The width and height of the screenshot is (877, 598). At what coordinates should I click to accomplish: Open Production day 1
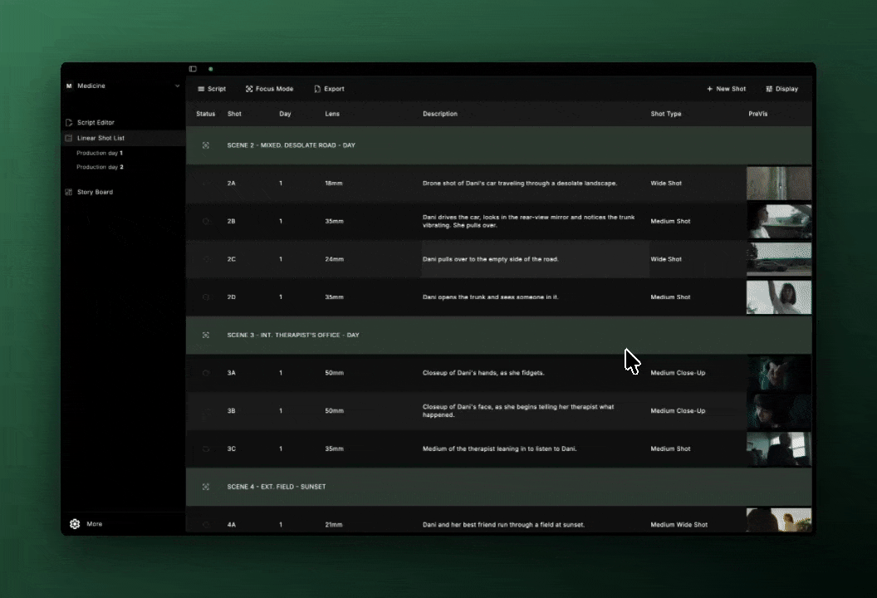tap(100, 153)
